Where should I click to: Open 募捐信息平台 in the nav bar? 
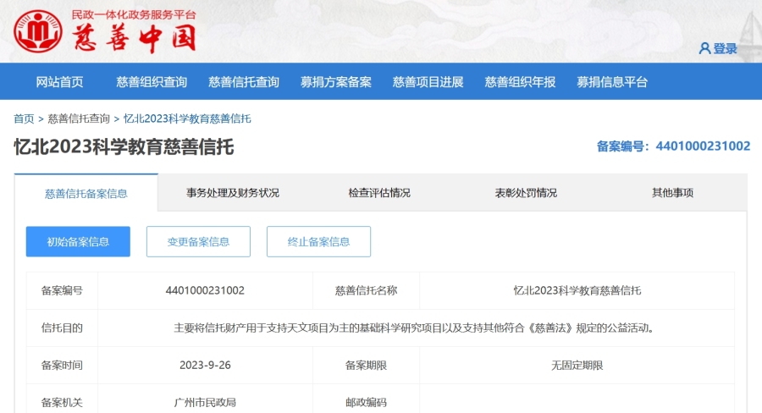coord(612,82)
